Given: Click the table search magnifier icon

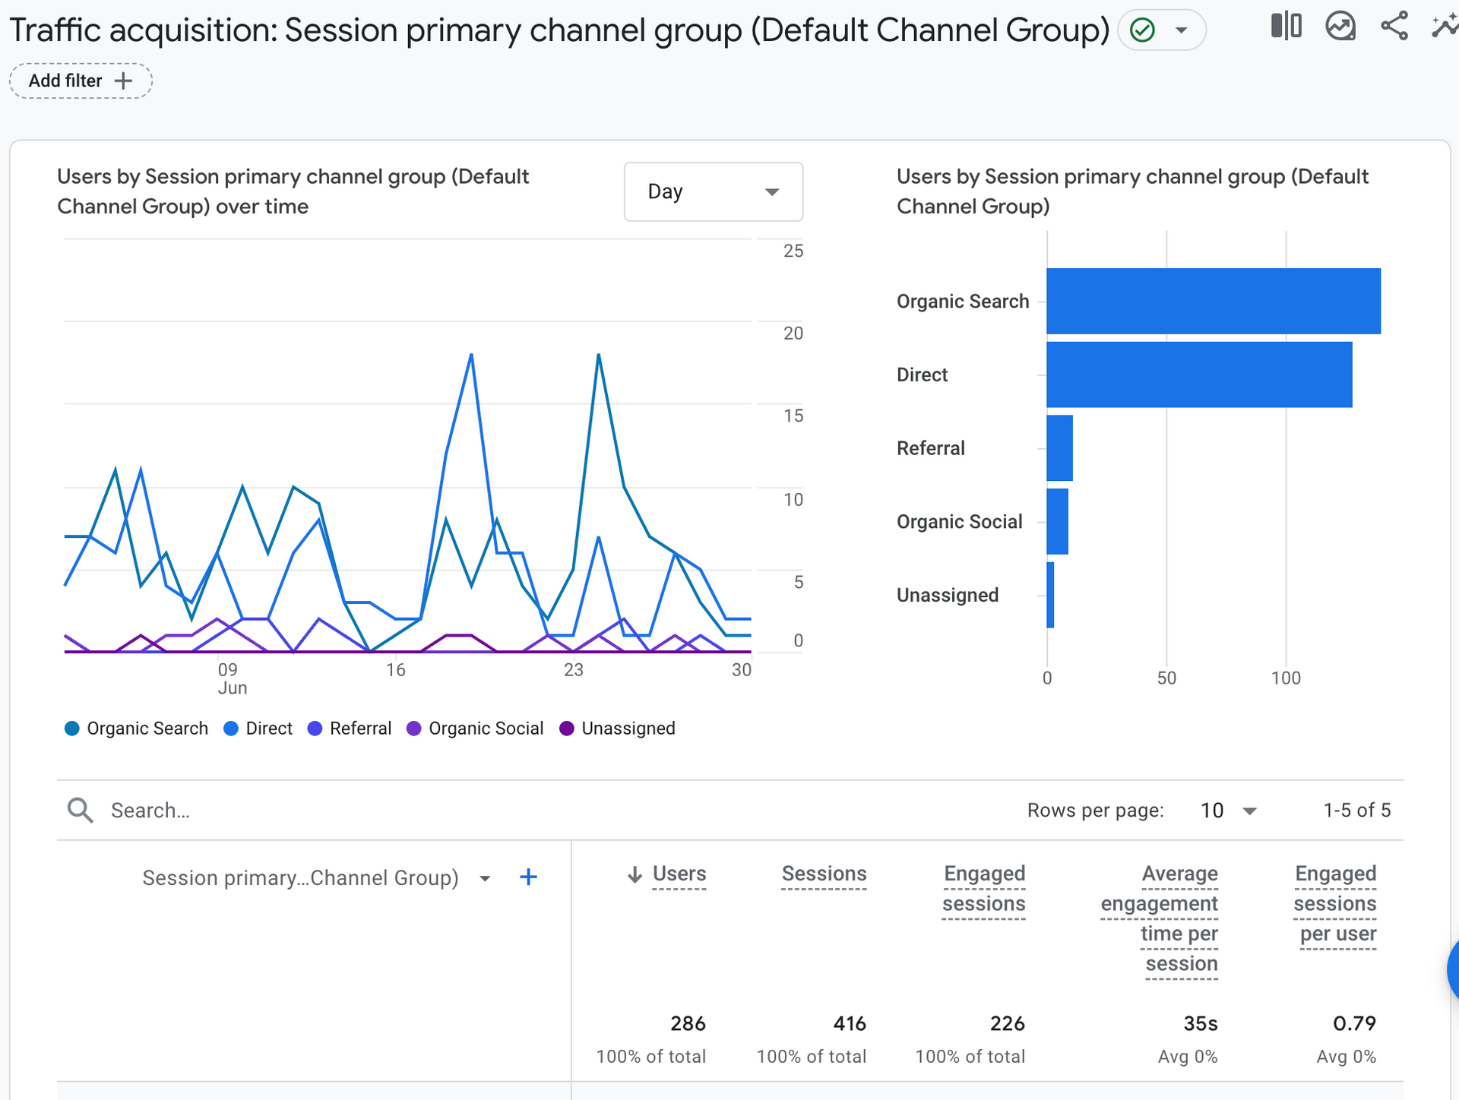Looking at the screenshot, I should coord(80,811).
